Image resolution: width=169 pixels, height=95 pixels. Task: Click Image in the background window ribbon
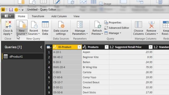click(105, 4)
